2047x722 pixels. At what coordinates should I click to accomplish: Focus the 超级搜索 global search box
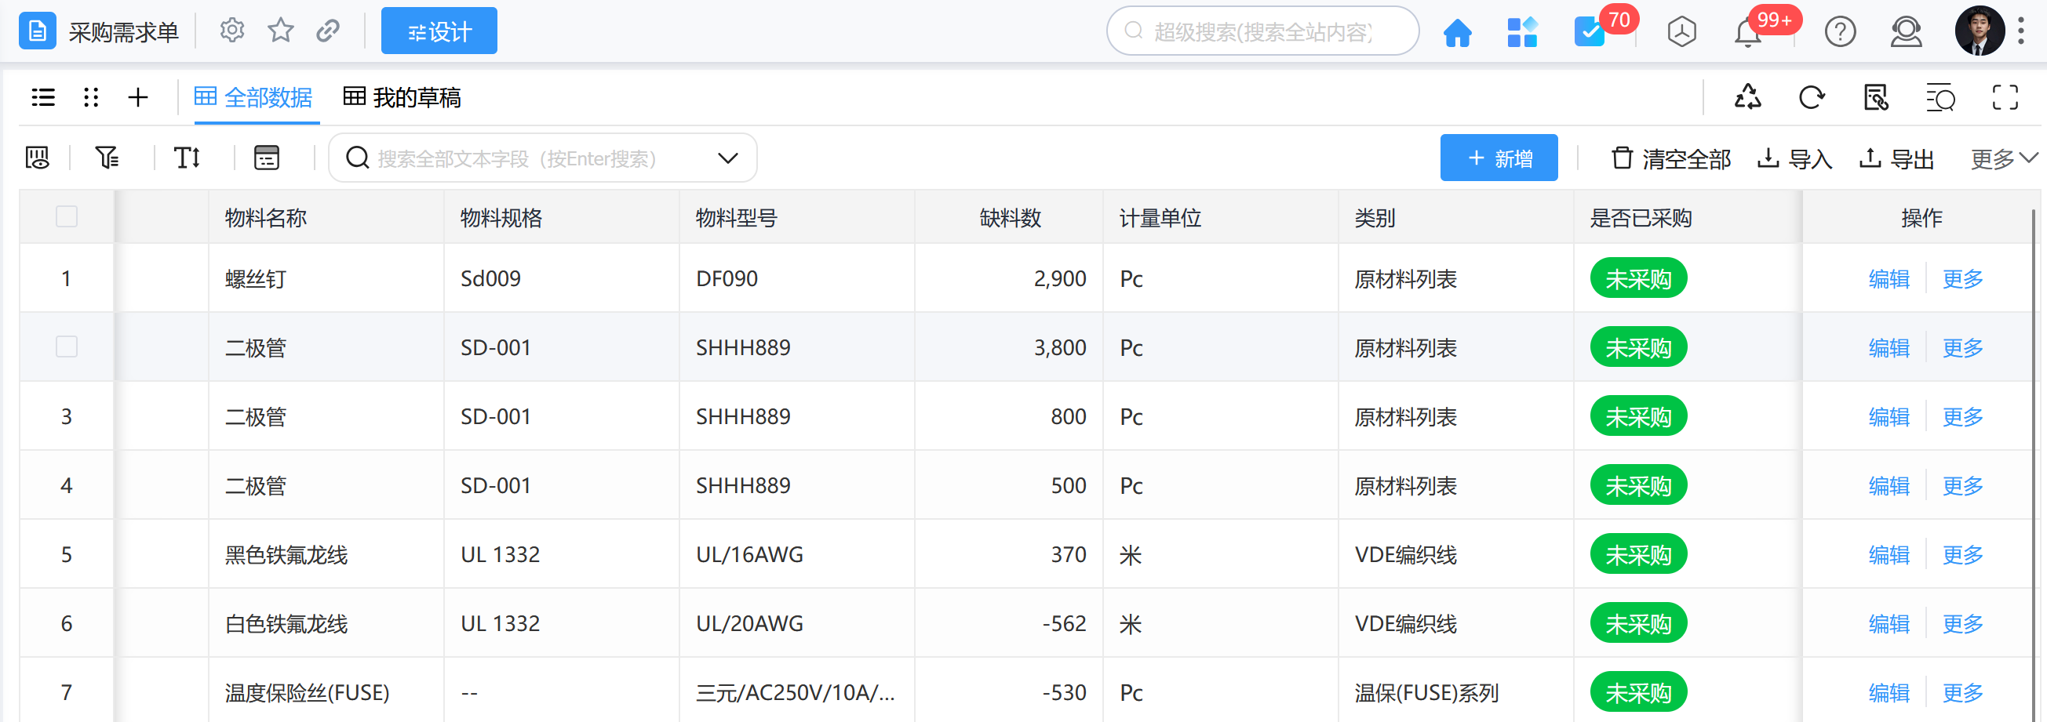(x=1263, y=32)
